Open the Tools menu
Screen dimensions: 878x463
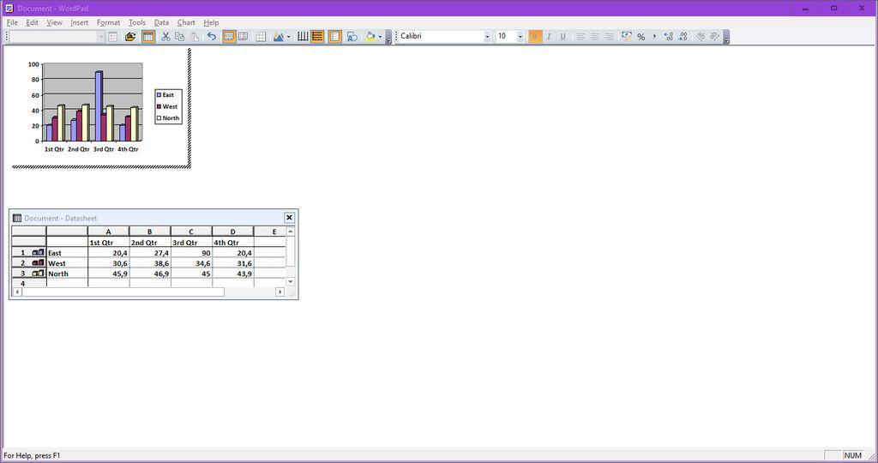[x=136, y=22]
